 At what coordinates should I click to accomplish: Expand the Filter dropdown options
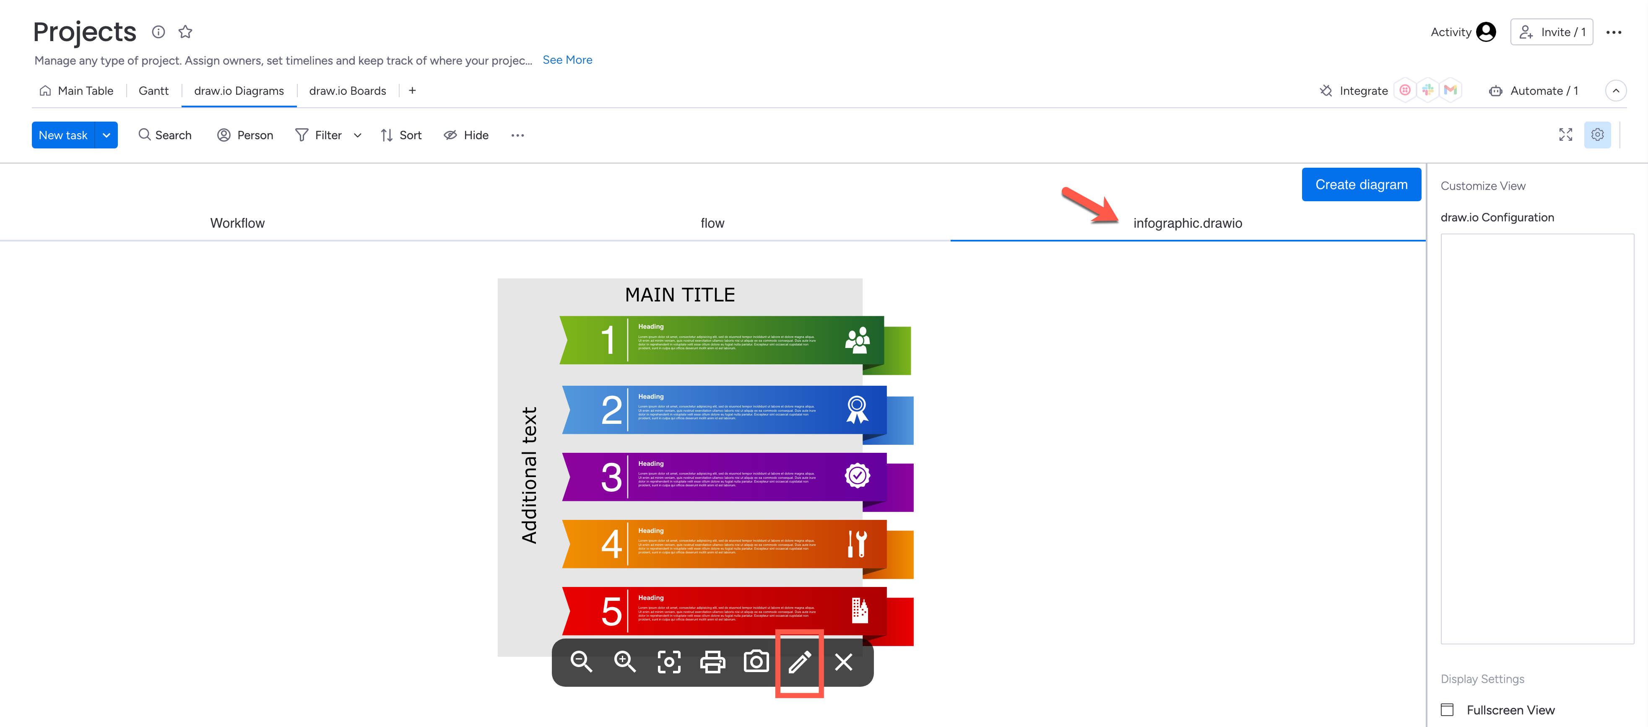[x=356, y=135]
